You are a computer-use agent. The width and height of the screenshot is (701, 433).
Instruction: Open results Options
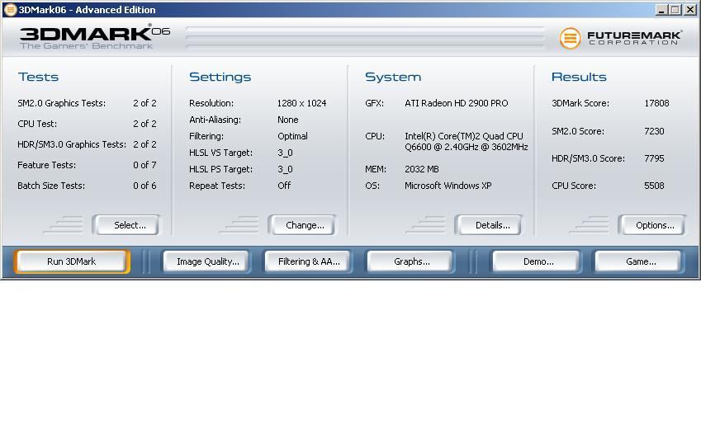[x=655, y=225]
